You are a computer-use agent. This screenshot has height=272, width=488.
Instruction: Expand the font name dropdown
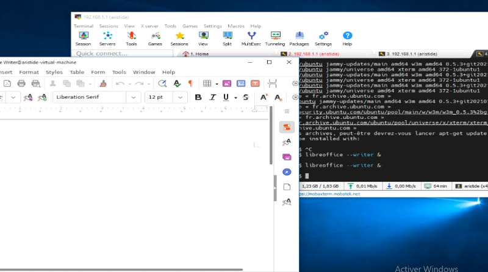[x=133, y=98]
